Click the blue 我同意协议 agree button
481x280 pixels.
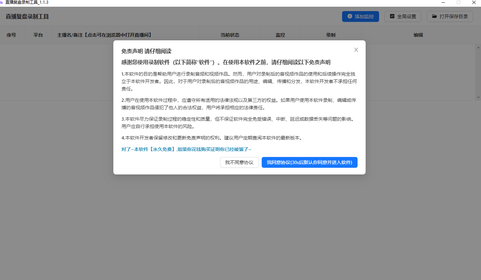point(309,162)
